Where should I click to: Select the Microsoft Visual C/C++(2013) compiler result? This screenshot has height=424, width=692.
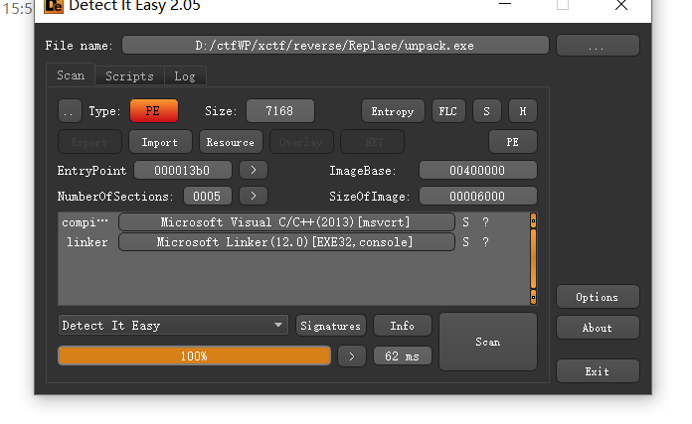pyautogui.click(x=286, y=222)
